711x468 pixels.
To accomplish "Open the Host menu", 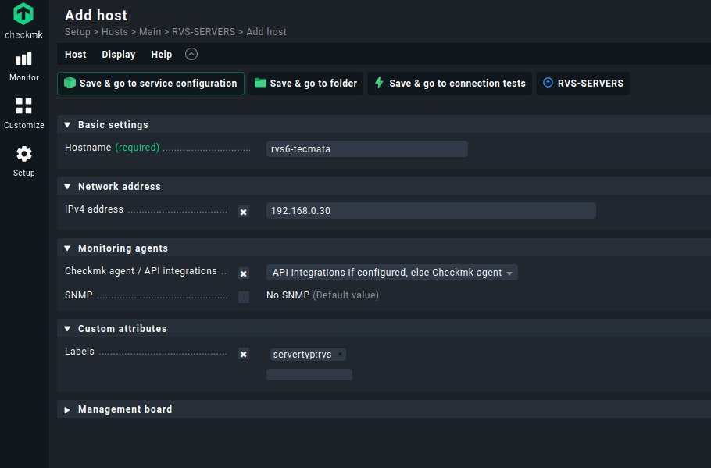I will click(76, 55).
